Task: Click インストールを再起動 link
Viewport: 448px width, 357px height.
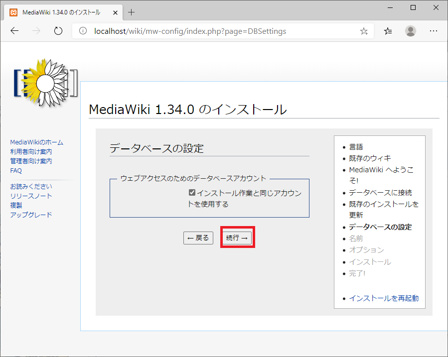Action: coord(384,298)
